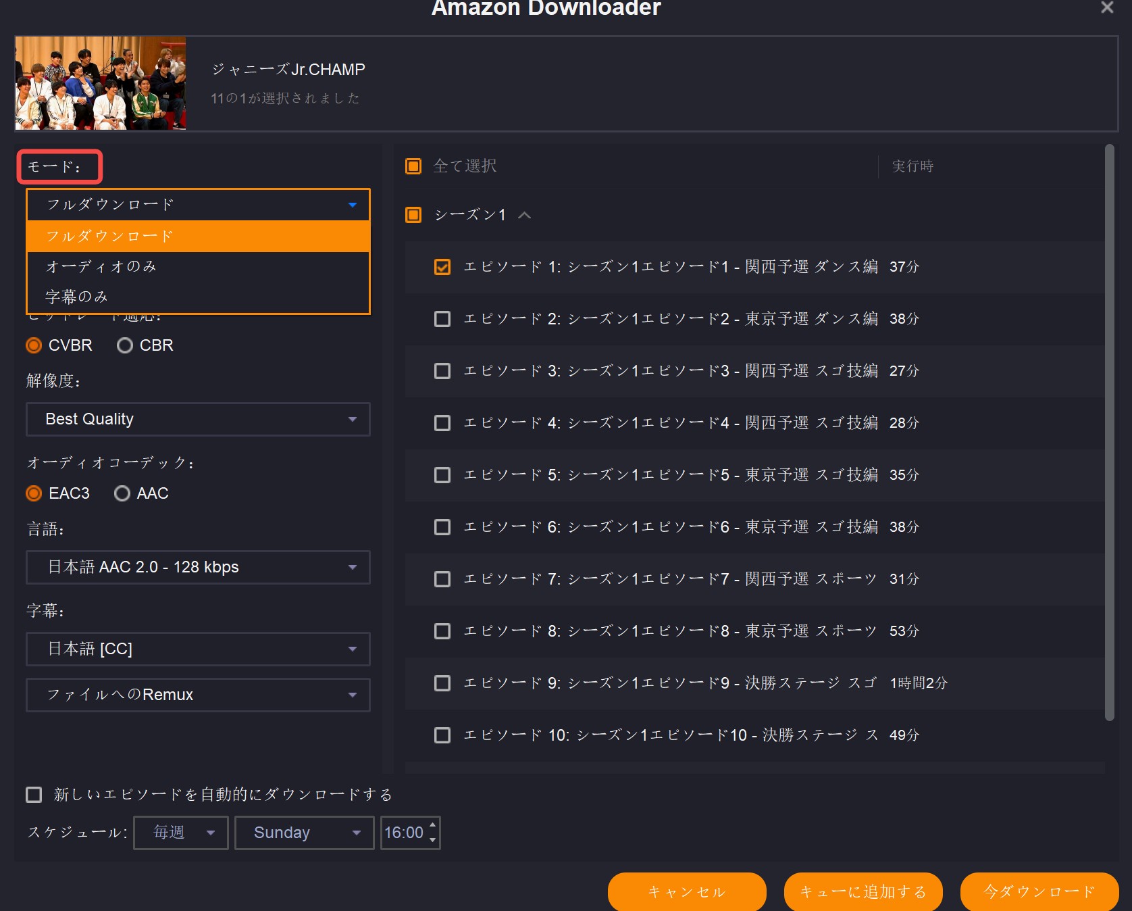This screenshot has width=1132, height=911.
Task: Select 字幕のみ option in mode list
Action: (x=198, y=297)
